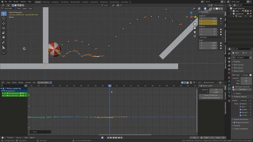Image resolution: width=253 pixels, height=142 pixels.
Task: Expand the Bone Groups panel
Action: (238, 65)
